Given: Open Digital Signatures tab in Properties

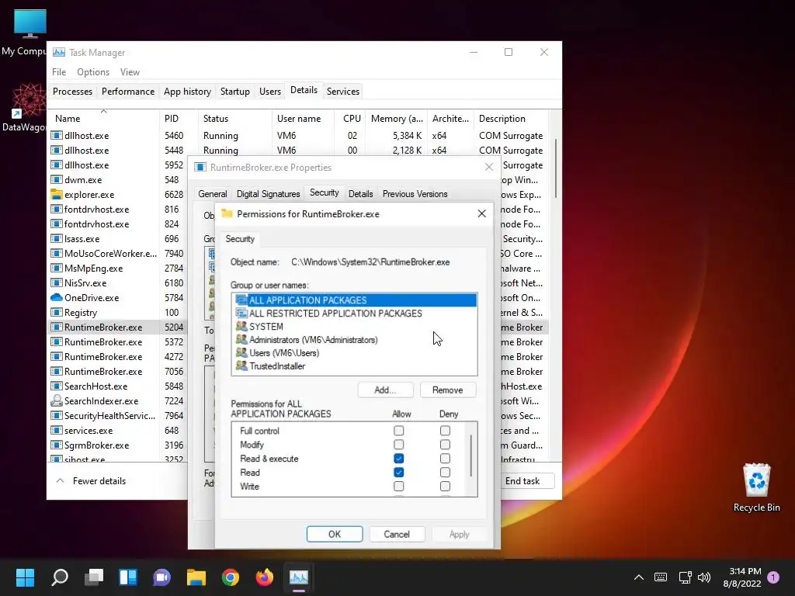Looking at the screenshot, I should (268, 194).
